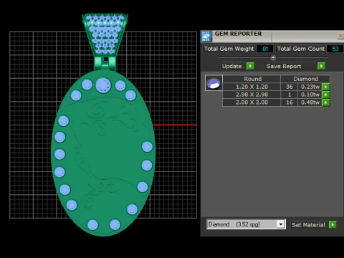This screenshot has width=344, height=258.
Task: Click the Gem Reporter panel icon
Action: coord(206,37)
